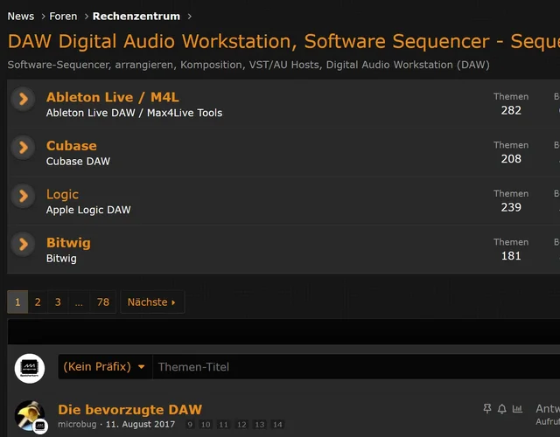Click the Logic forum arrow icon

24,196
